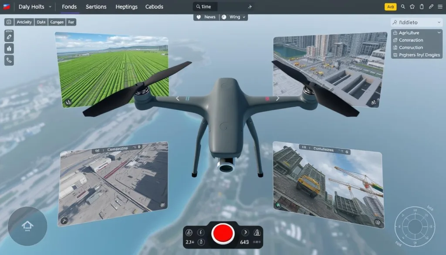Screen dimensions: 446x255
Task: Click the warning triangle icon in the control bar
Action: tap(257, 232)
